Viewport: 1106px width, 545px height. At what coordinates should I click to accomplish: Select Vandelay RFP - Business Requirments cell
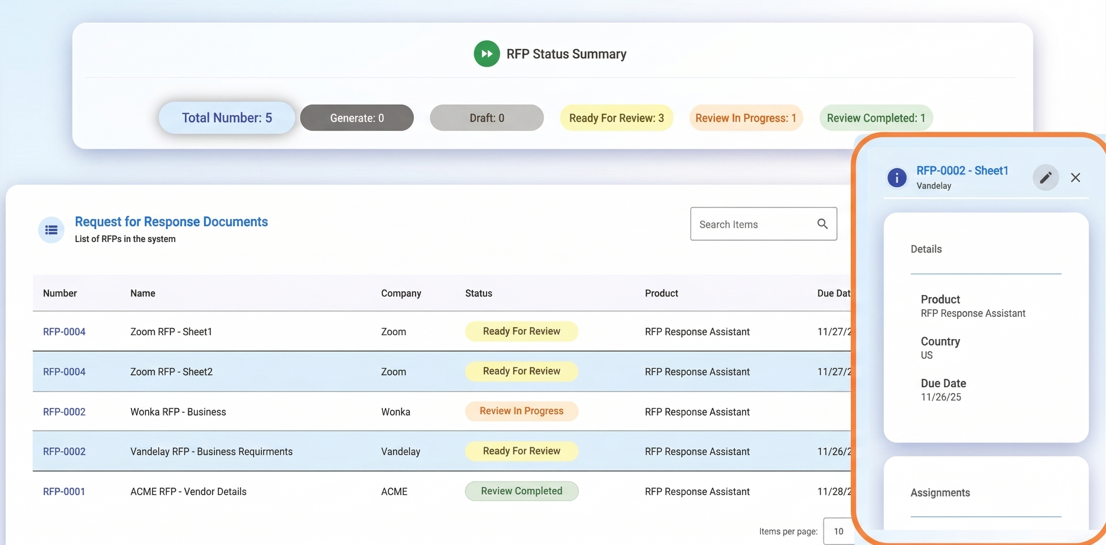coord(211,452)
